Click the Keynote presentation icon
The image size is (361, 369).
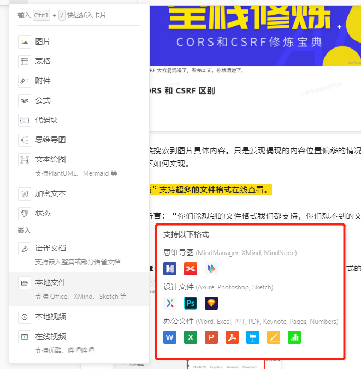point(253,337)
